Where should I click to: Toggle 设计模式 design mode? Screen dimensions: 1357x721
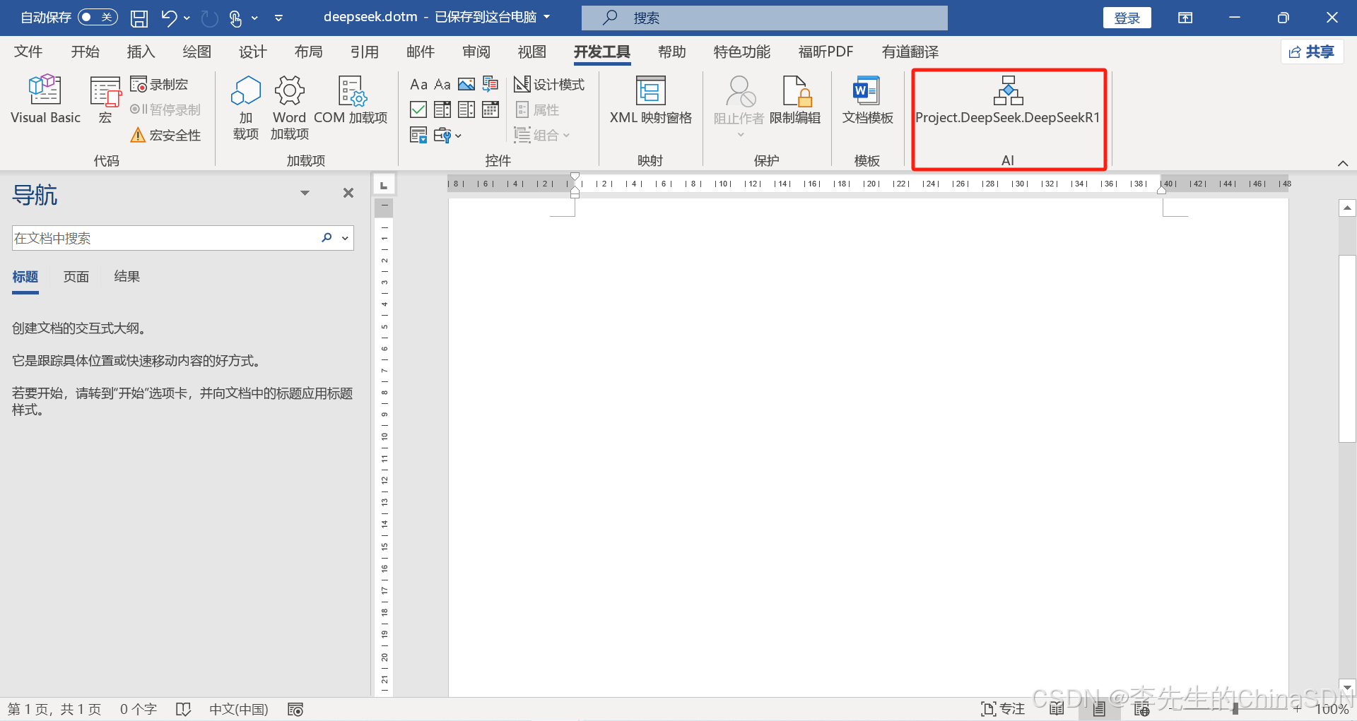(x=549, y=85)
